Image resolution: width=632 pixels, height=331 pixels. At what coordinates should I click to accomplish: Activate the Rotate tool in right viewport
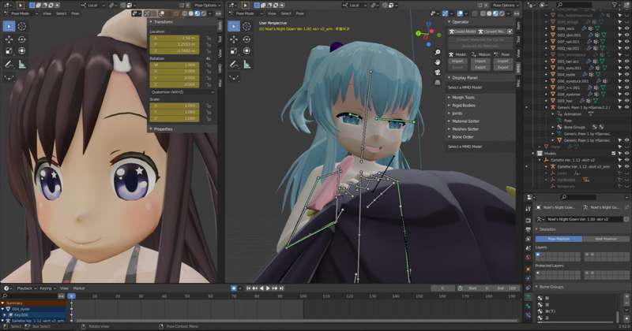click(246, 39)
